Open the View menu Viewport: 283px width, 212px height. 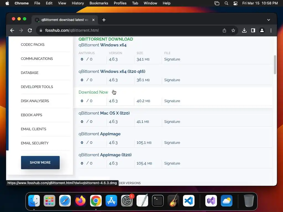(x=62, y=3)
